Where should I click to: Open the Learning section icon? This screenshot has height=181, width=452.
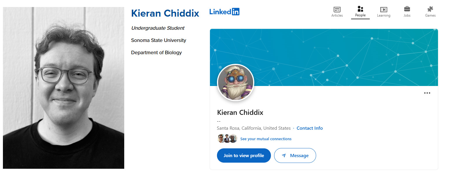[x=383, y=12]
